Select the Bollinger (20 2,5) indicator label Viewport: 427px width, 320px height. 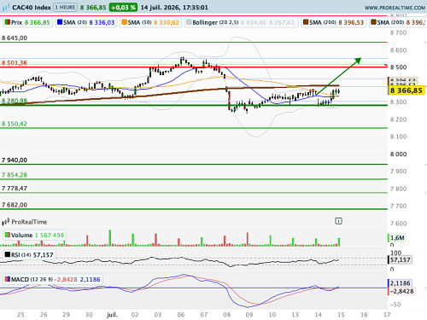(241, 22)
